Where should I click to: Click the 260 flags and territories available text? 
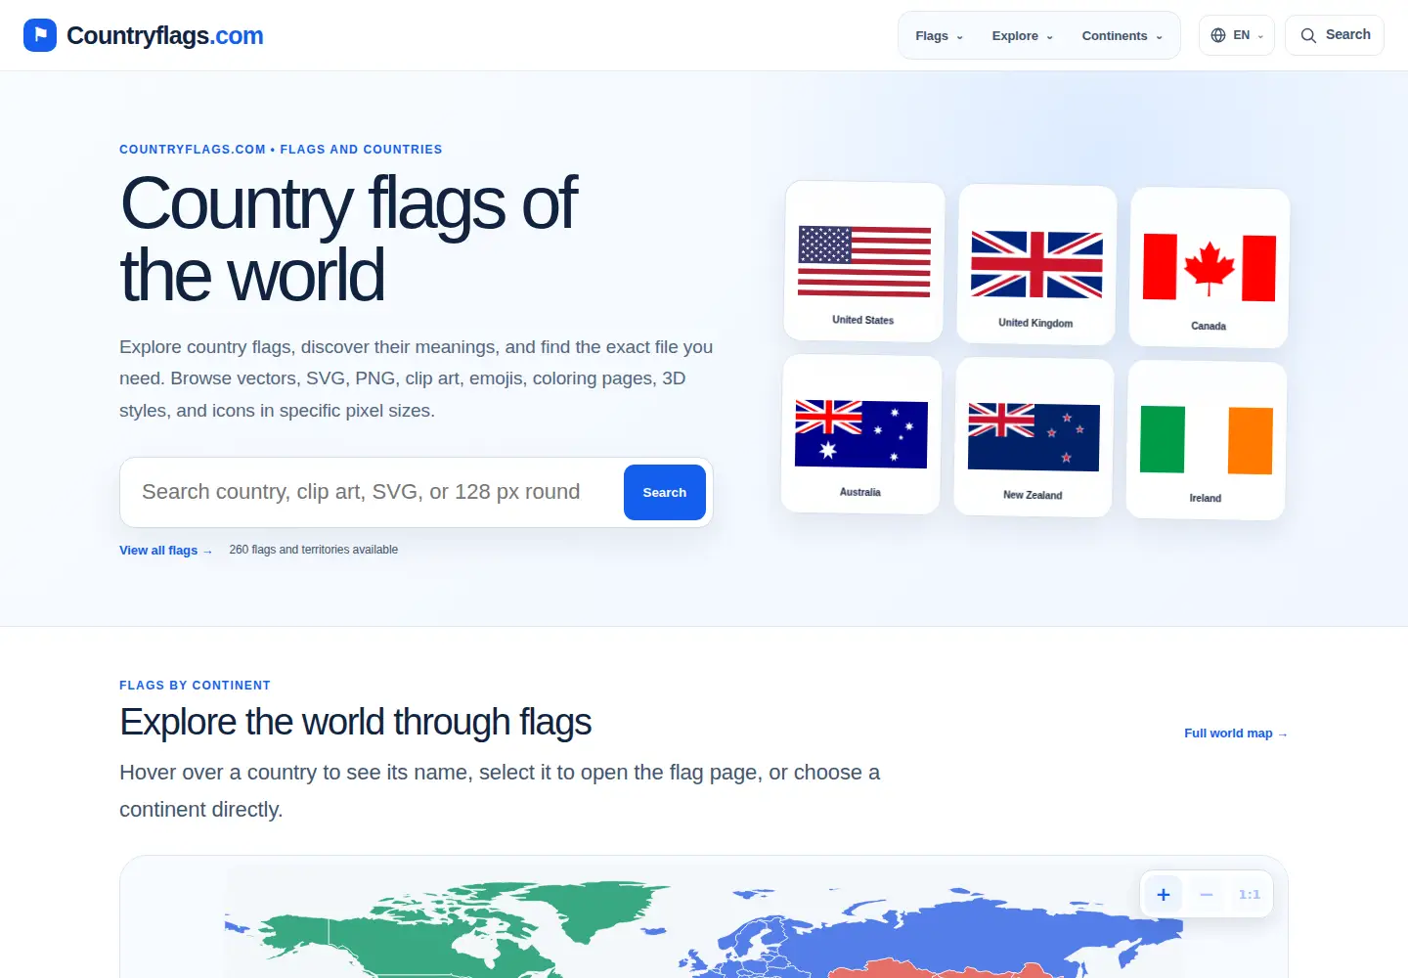point(313,550)
